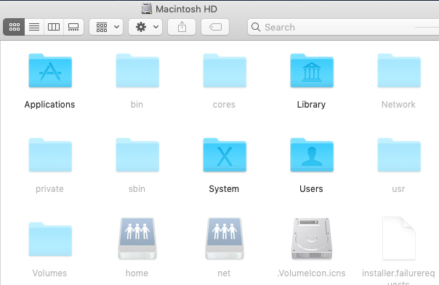Select the Network folder icon
Screen dimensions: 439x285
(x=399, y=71)
